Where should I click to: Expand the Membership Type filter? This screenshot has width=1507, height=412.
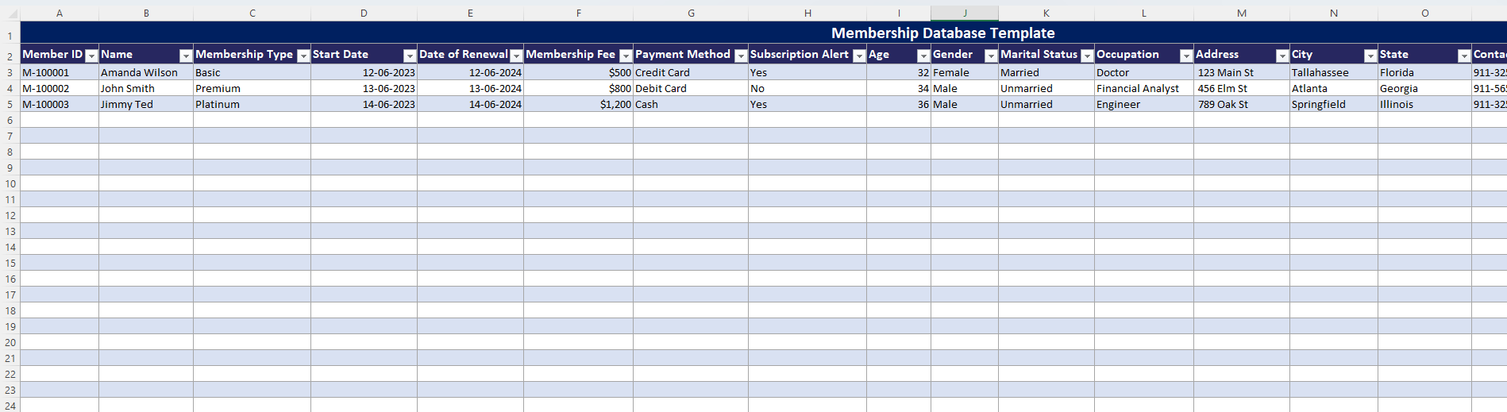point(303,56)
